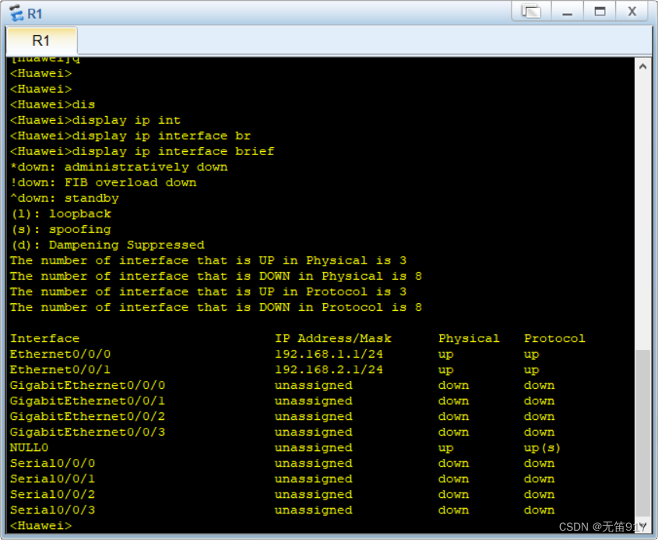Click 'DOWN in Protocol is 8' line
Image resolution: width=658 pixels, height=540 pixels.
click(x=216, y=307)
